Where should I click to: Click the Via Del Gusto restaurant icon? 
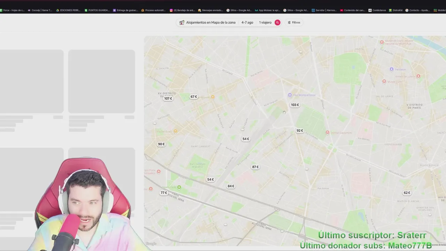(x=175, y=131)
